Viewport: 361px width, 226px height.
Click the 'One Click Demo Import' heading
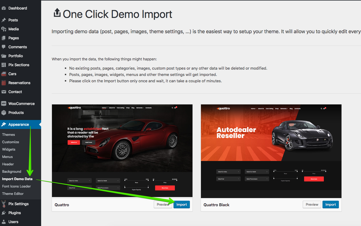point(117,14)
